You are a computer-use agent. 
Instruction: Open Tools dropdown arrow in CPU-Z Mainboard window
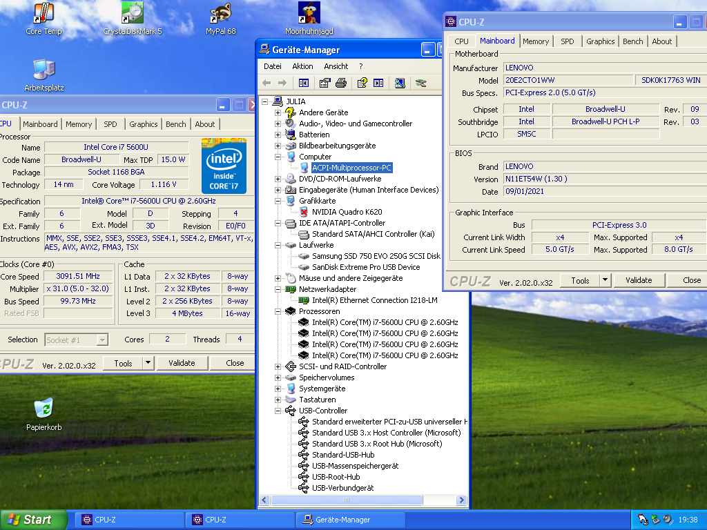605,280
